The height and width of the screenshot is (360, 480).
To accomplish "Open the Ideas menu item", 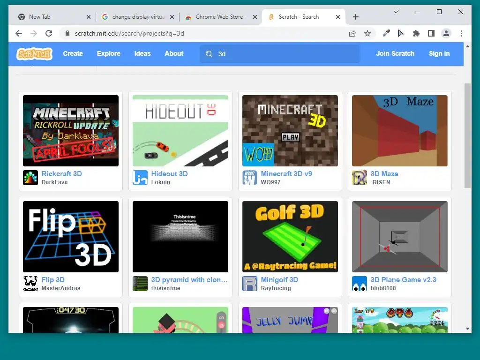I will coord(142,53).
